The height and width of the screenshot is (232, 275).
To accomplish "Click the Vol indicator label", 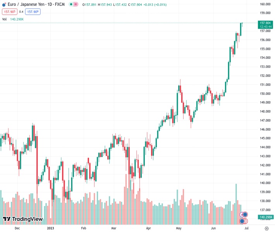I will [4, 19].
